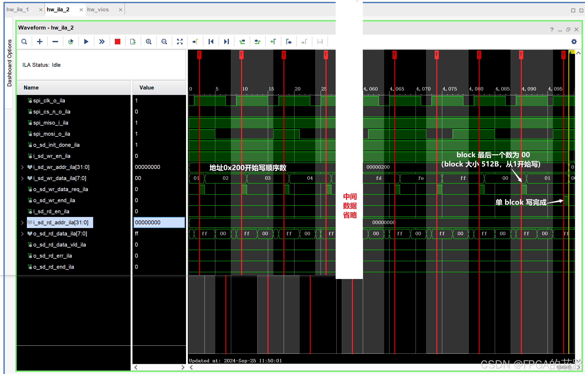Screen dimensions: 585x374
Task: Open the Dashboard Options side panel
Action: pyautogui.click(x=9, y=63)
